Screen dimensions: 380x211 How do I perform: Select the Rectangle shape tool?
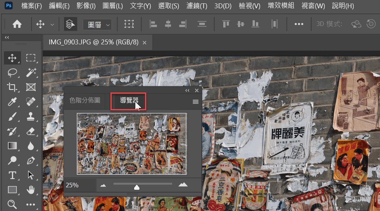12,190
